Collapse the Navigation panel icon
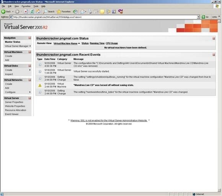 (x=29, y=38)
